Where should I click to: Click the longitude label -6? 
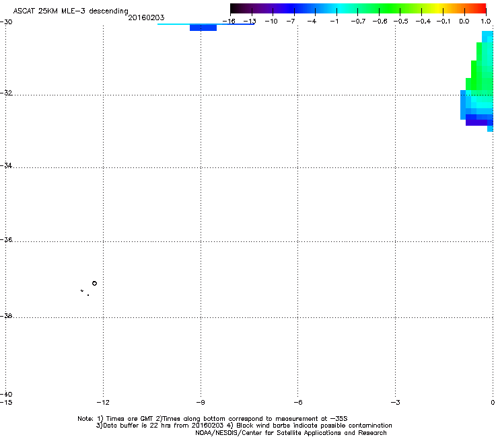297,403
